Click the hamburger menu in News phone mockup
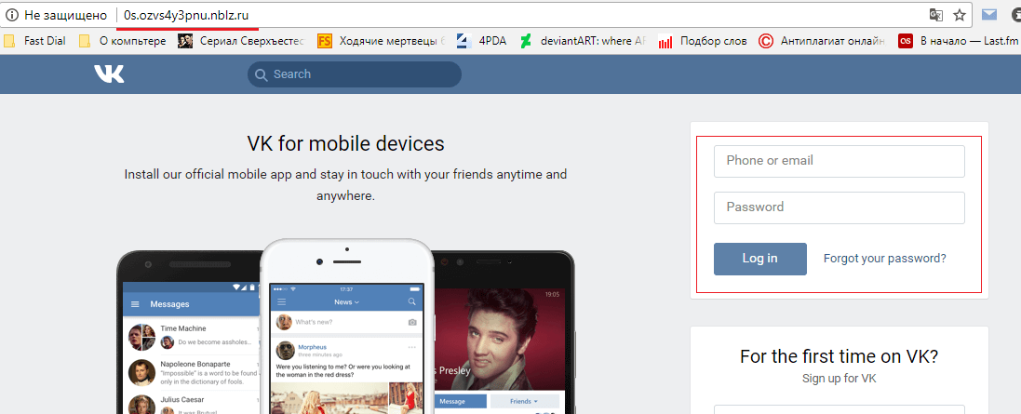This screenshot has width=1021, height=414. [x=282, y=302]
